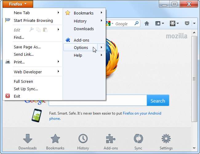Open the bookmarks toolbar button dropdown arrow
Screen dimensions: 200x154
pyautogui.click(x=163, y=23)
